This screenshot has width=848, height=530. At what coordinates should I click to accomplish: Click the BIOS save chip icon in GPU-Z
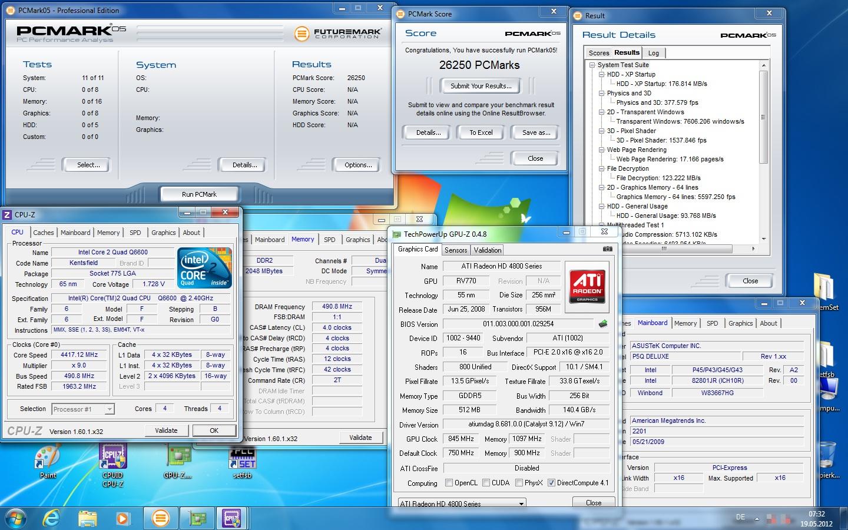tap(603, 323)
